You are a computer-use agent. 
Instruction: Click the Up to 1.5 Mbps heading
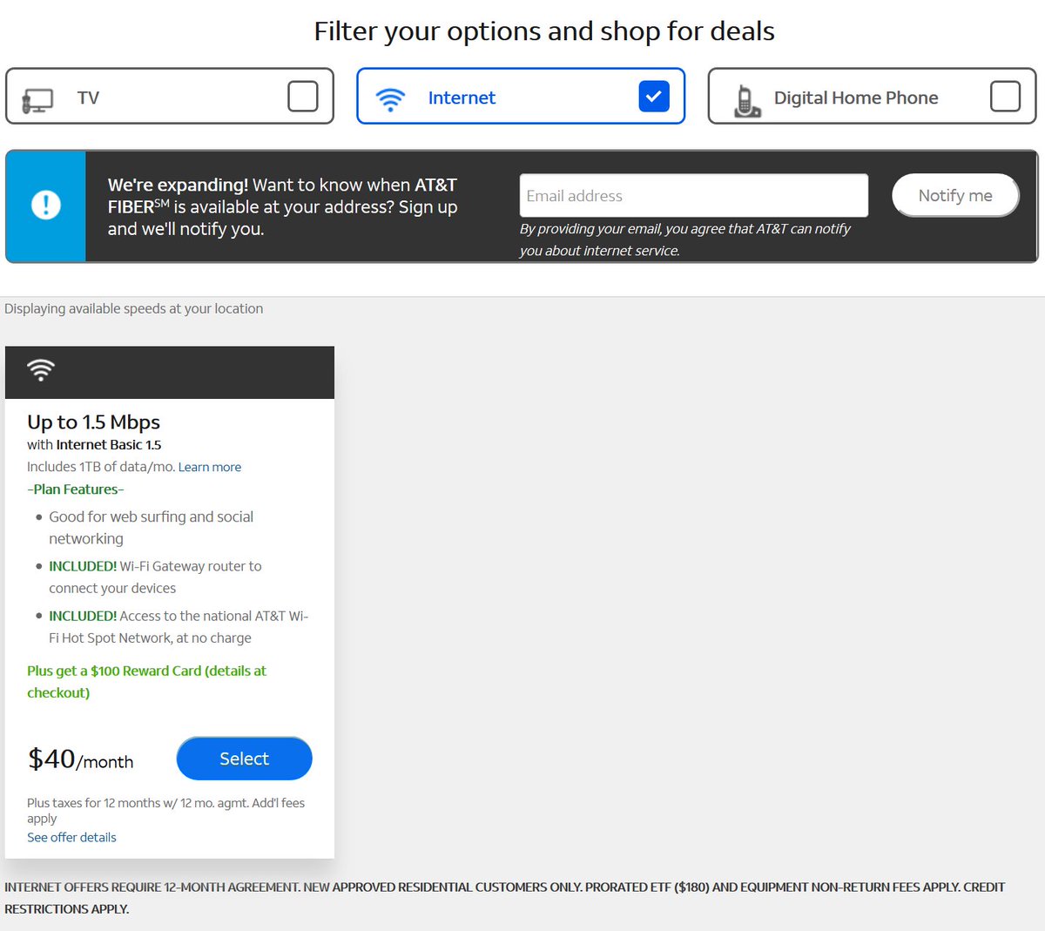pyautogui.click(x=94, y=422)
